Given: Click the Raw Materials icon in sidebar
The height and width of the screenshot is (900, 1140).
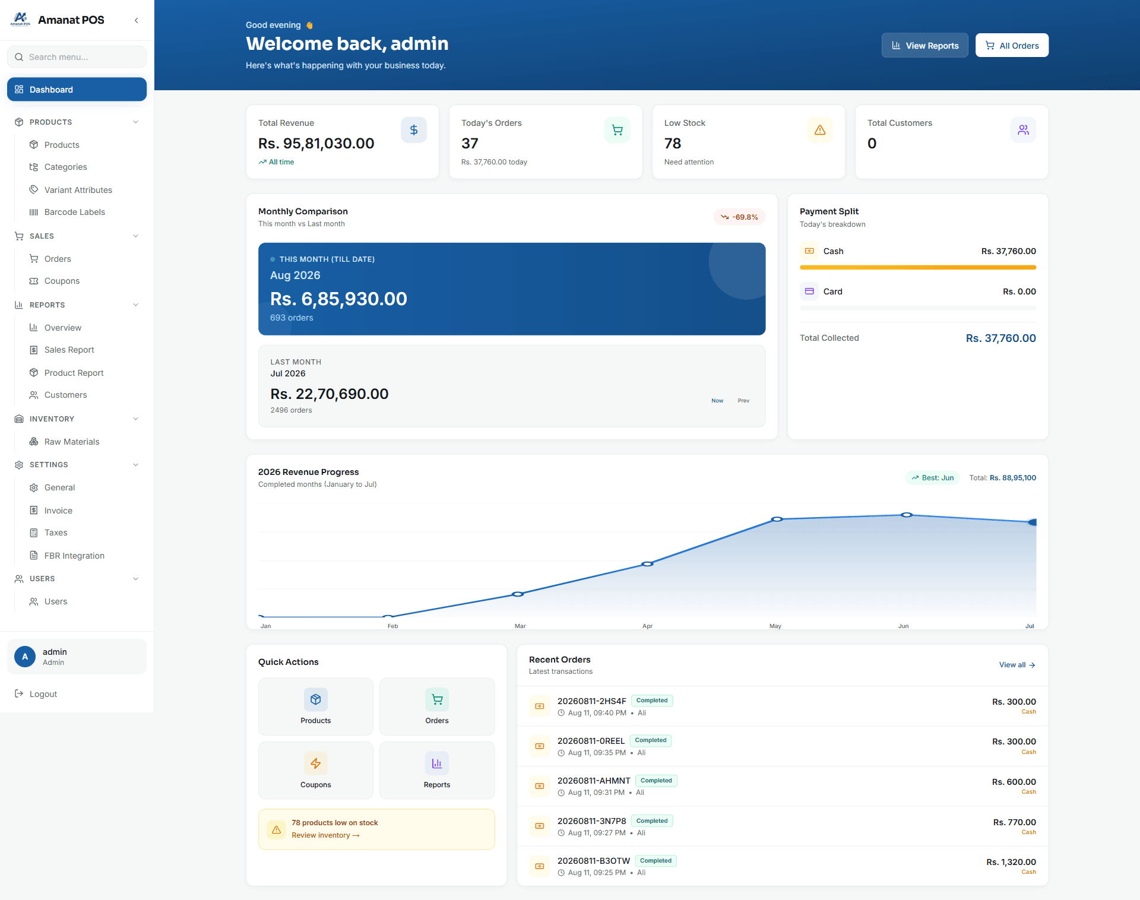Looking at the screenshot, I should pos(34,442).
